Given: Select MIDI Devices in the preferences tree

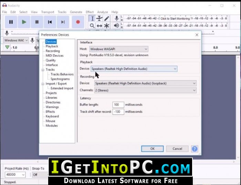Looking at the screenshot, I should (x=54, y=56).
